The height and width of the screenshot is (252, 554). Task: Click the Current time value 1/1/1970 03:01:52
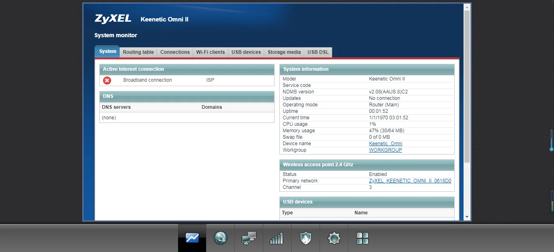(x=389, y=118)
